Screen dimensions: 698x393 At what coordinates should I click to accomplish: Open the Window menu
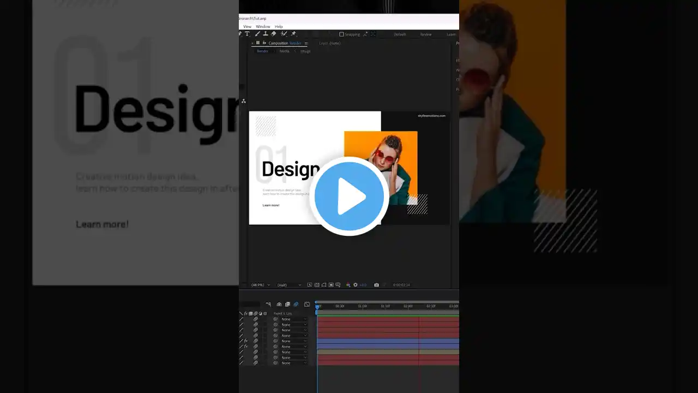point(263,26)
